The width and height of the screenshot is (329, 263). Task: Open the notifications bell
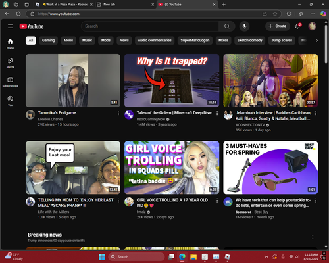click(x=297, y=26)
